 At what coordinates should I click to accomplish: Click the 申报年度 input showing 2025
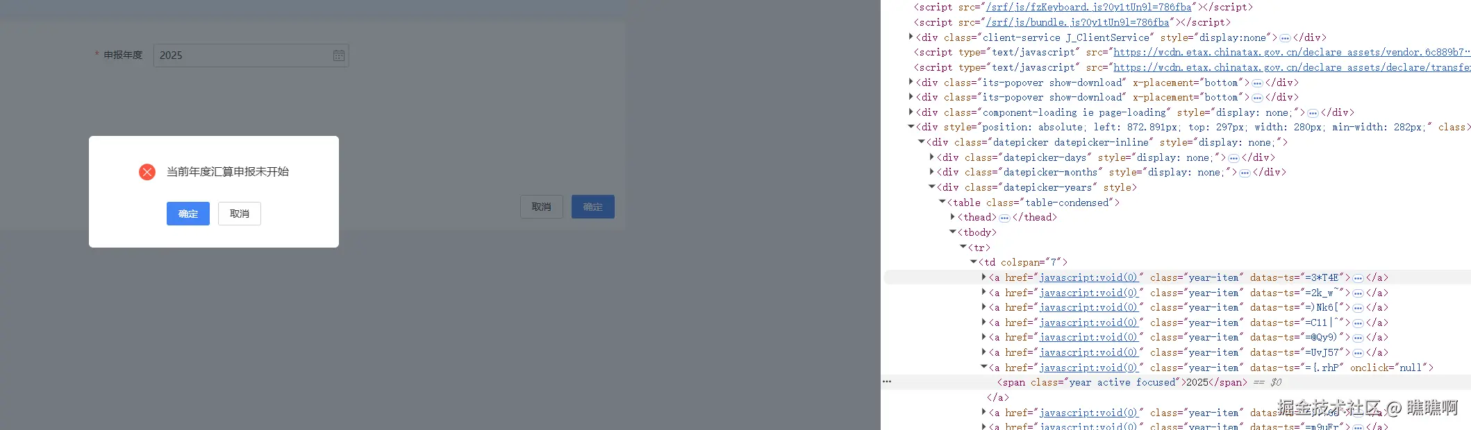tap(243, 55)
